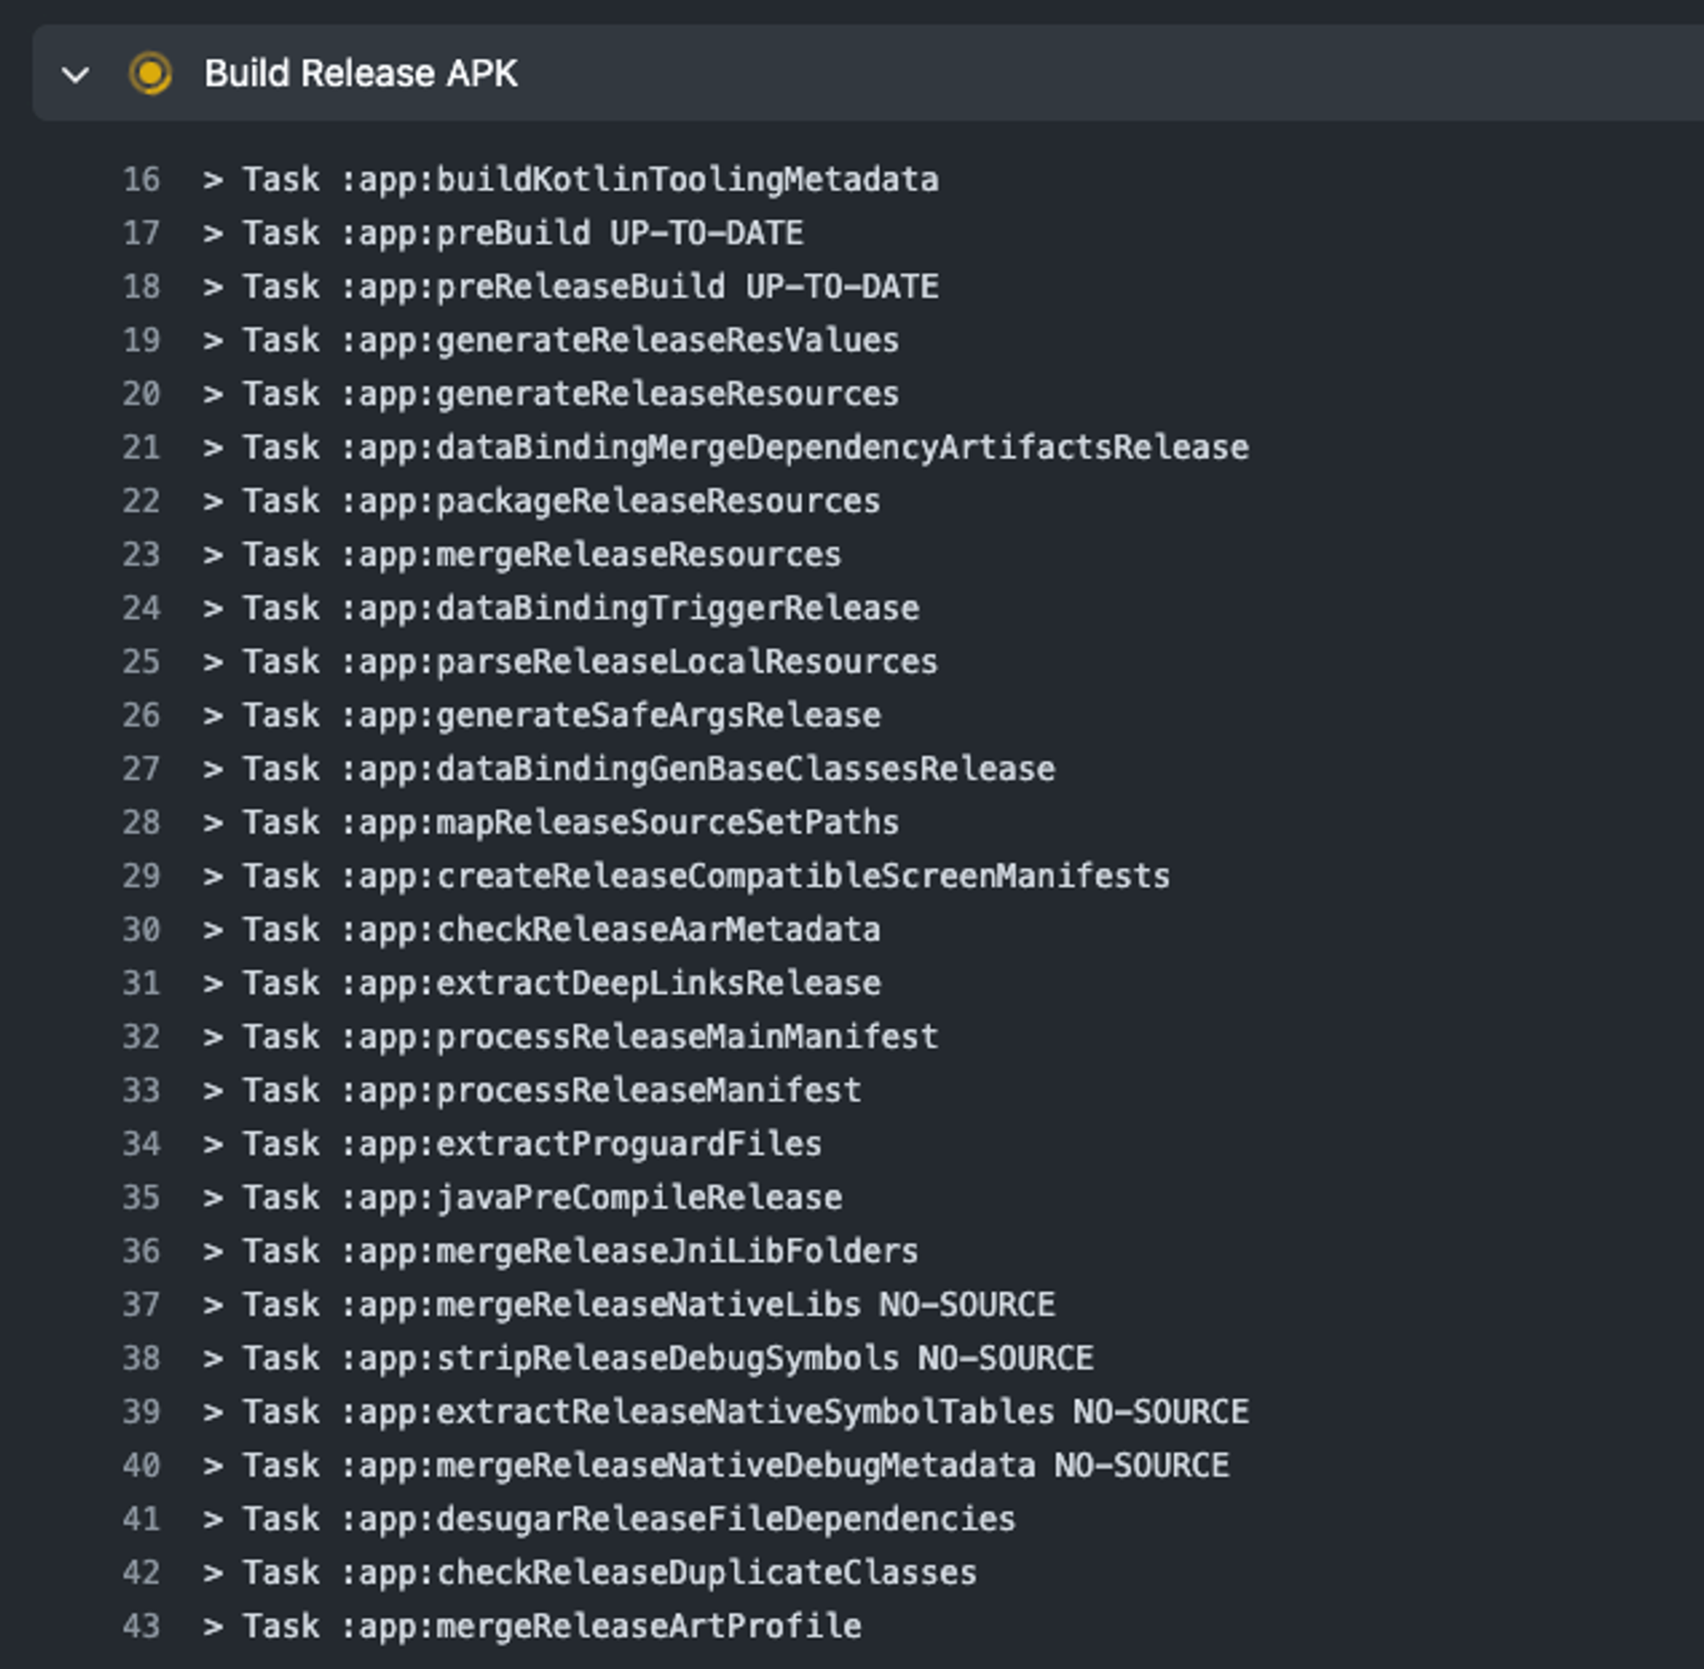Image resolution: width=1704 pixels, height=1669 pixels.
Task: Click line number 43 link
Action: point(141,1626)
